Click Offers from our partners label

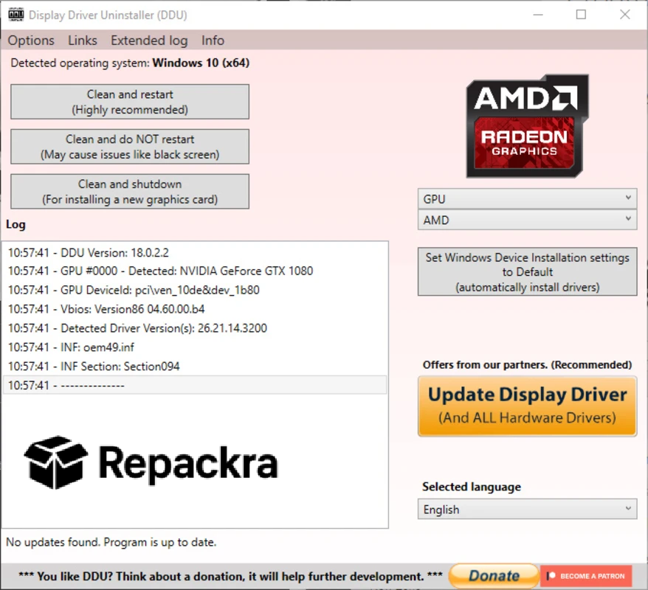click(x=527, y=365)
